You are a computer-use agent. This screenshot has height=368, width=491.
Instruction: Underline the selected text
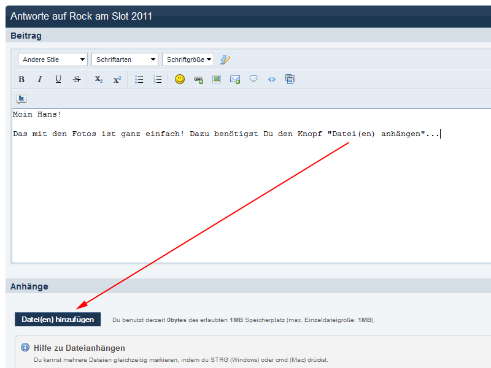coord(58,79)
